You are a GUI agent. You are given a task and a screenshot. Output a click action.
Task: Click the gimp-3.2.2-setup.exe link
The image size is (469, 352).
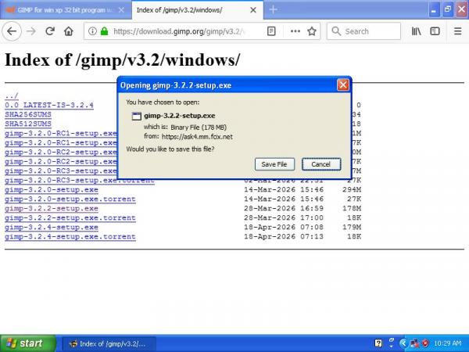click(x=52, y=209)
